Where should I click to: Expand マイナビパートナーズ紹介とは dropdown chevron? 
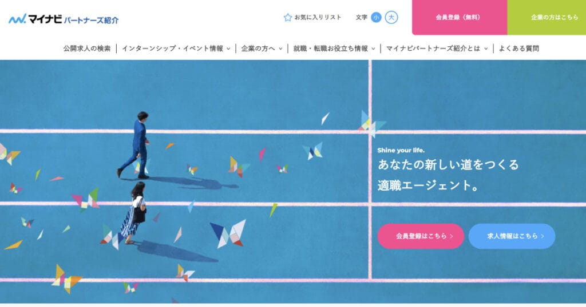(x=486, y=49)
